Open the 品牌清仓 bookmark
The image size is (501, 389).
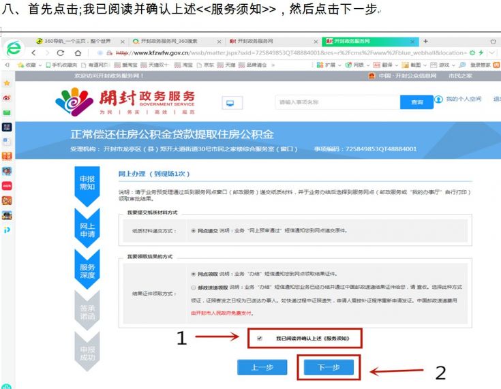pyautogui.click(x=253, y=65)
